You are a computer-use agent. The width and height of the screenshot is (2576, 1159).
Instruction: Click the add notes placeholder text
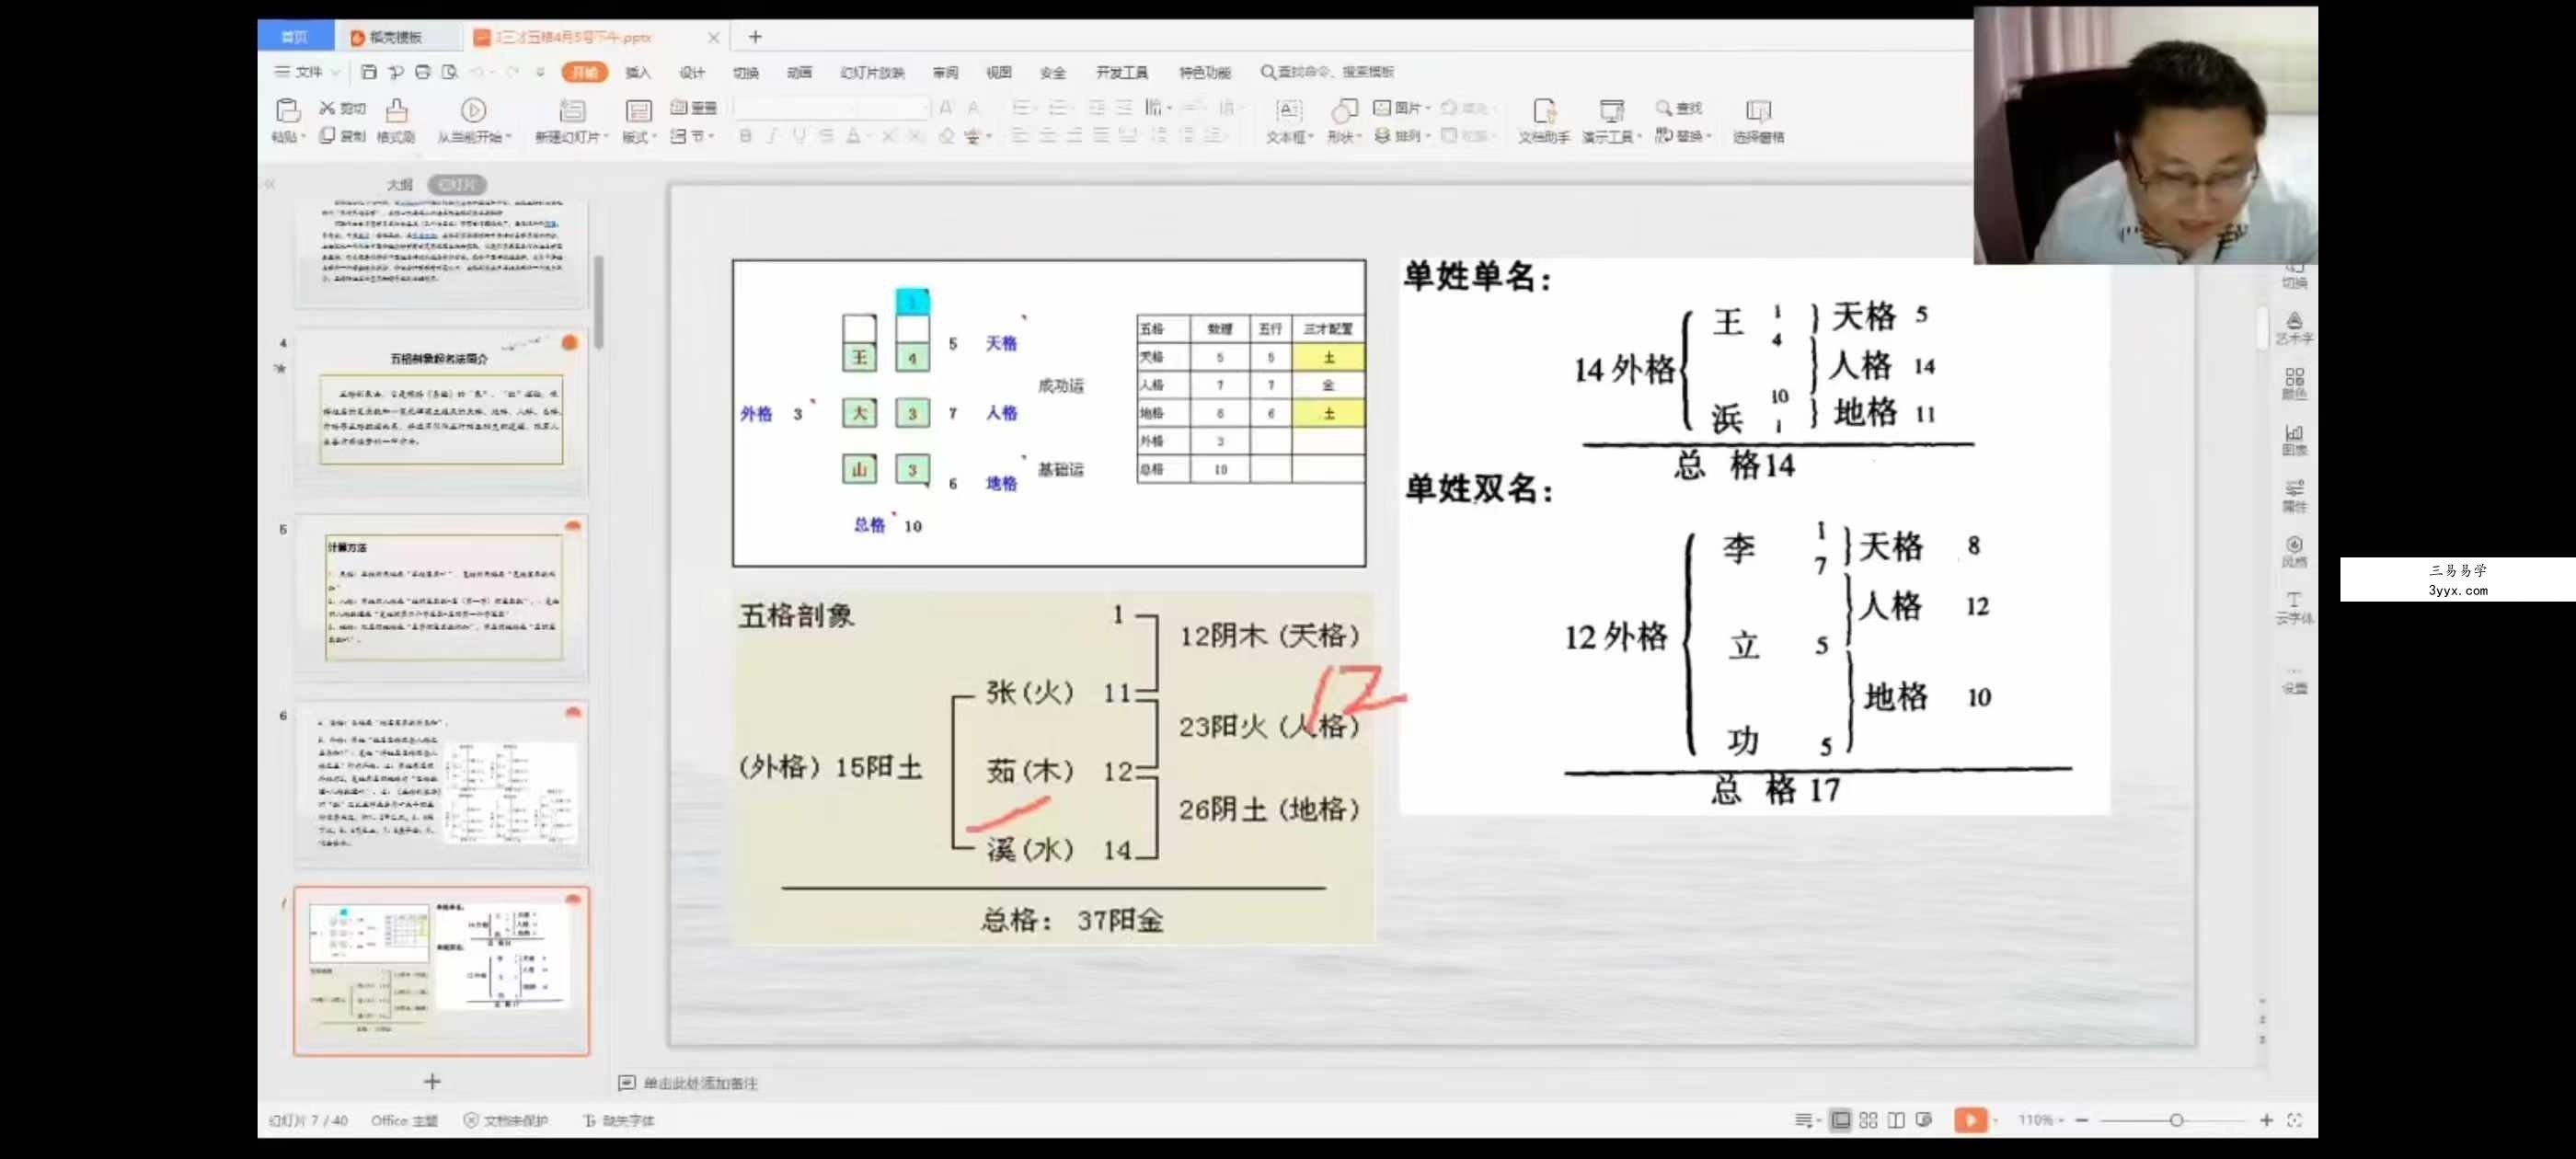(700, 1083)
